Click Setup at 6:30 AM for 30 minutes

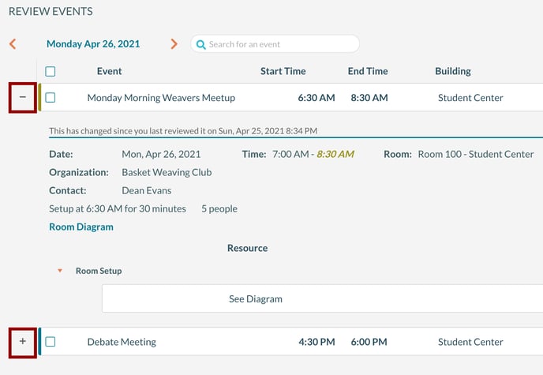coord(118,208)
